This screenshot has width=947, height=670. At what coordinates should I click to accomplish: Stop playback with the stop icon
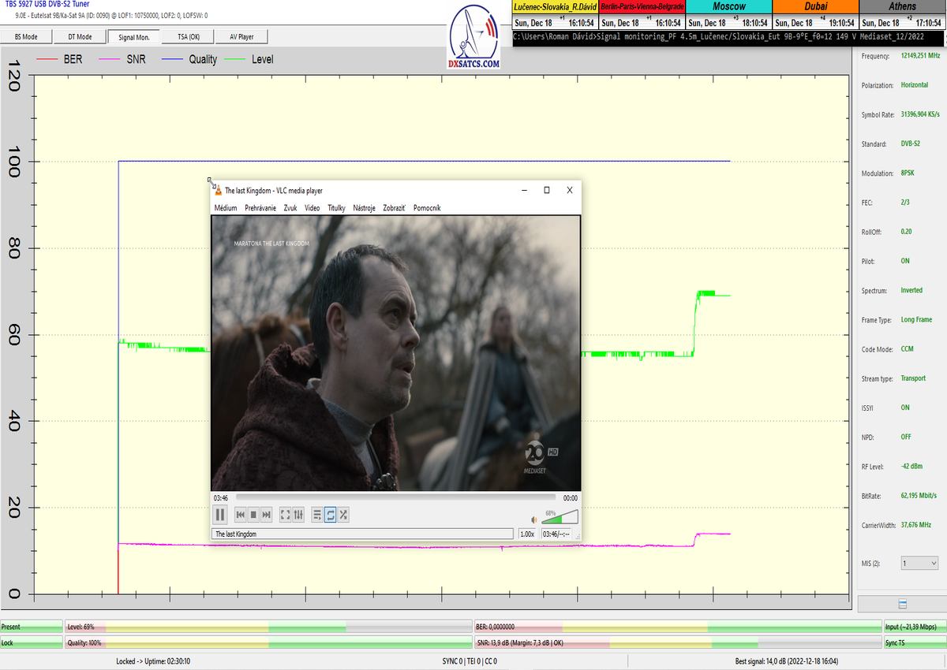[253, 515]
